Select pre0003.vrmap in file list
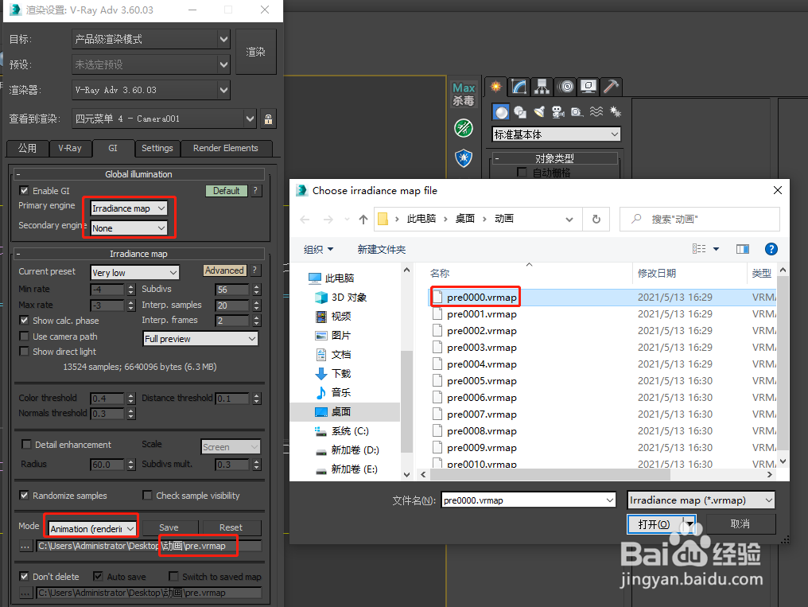Screen dimensions: 808x607 tap(482, 348)
